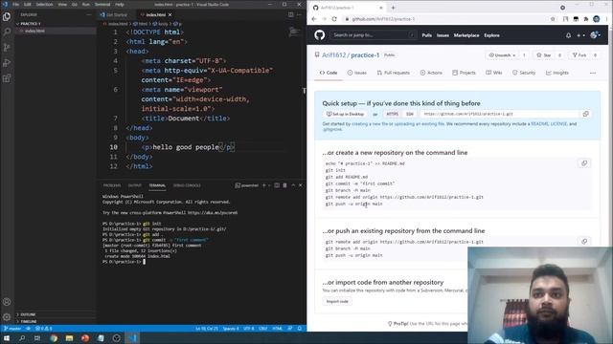Expand the TIMELINE section
The width and height of the screenshot is (613, 344).
[x=28, y=321]
